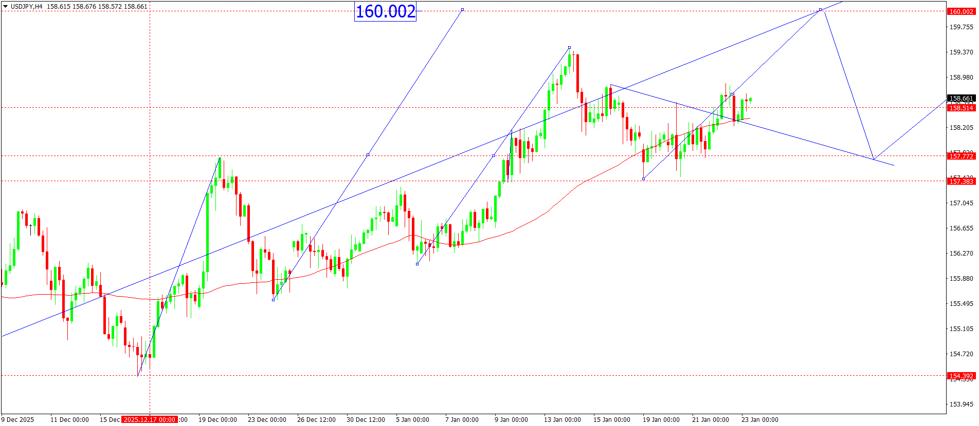Image resolution: width=979 pixels, height=426 pixels.
Task: Select the blue 160.002 text label
Action: (385, 11)
